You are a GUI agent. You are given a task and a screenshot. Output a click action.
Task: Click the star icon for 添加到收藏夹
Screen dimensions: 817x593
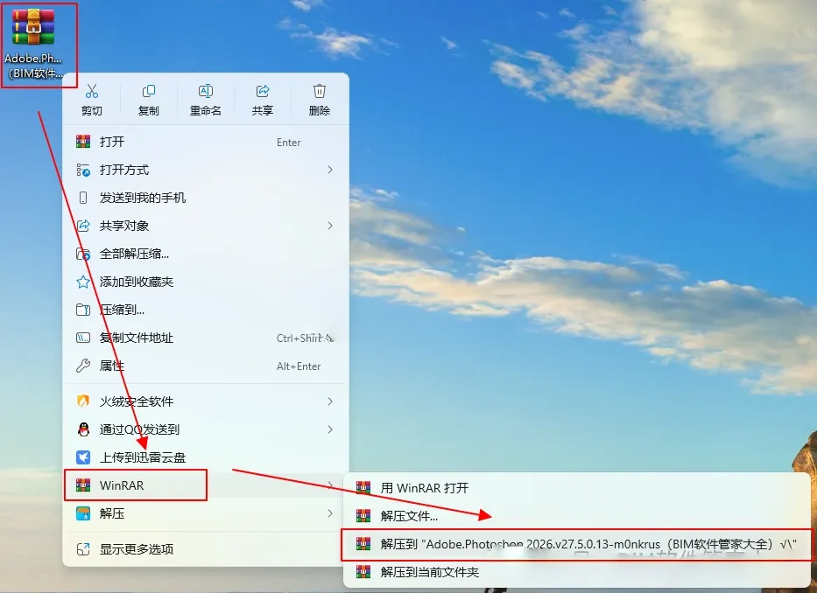point(83,283)
